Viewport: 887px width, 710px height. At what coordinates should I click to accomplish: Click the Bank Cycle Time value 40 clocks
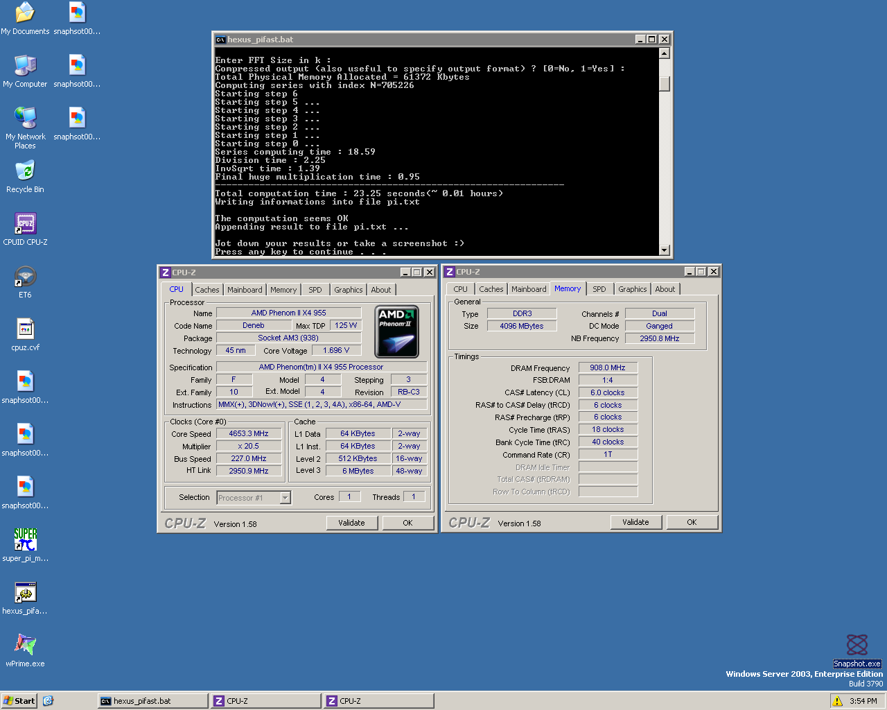coord(608,442)
